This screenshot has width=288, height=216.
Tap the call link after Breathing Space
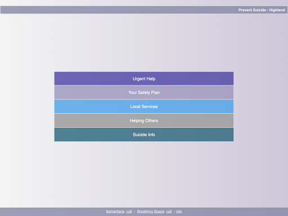tap(169, 211)
